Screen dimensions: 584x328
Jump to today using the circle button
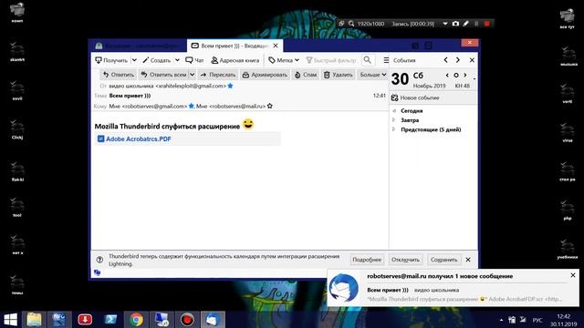point(456,75)
